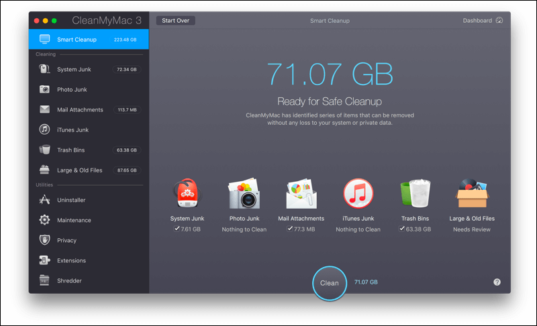
Task: Open the Trash Bins module label
Action: pyautogui.click(x=71, y=150)
